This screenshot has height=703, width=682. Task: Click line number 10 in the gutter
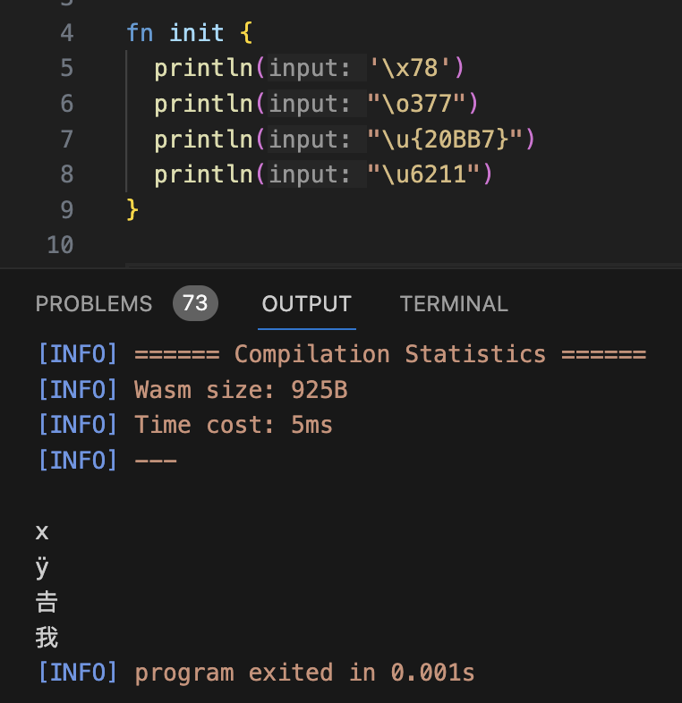pos(59,244)
